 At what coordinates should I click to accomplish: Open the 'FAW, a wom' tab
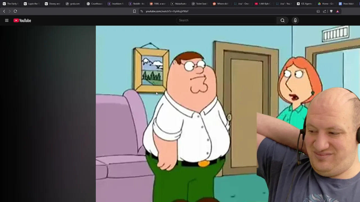[158, 4]
